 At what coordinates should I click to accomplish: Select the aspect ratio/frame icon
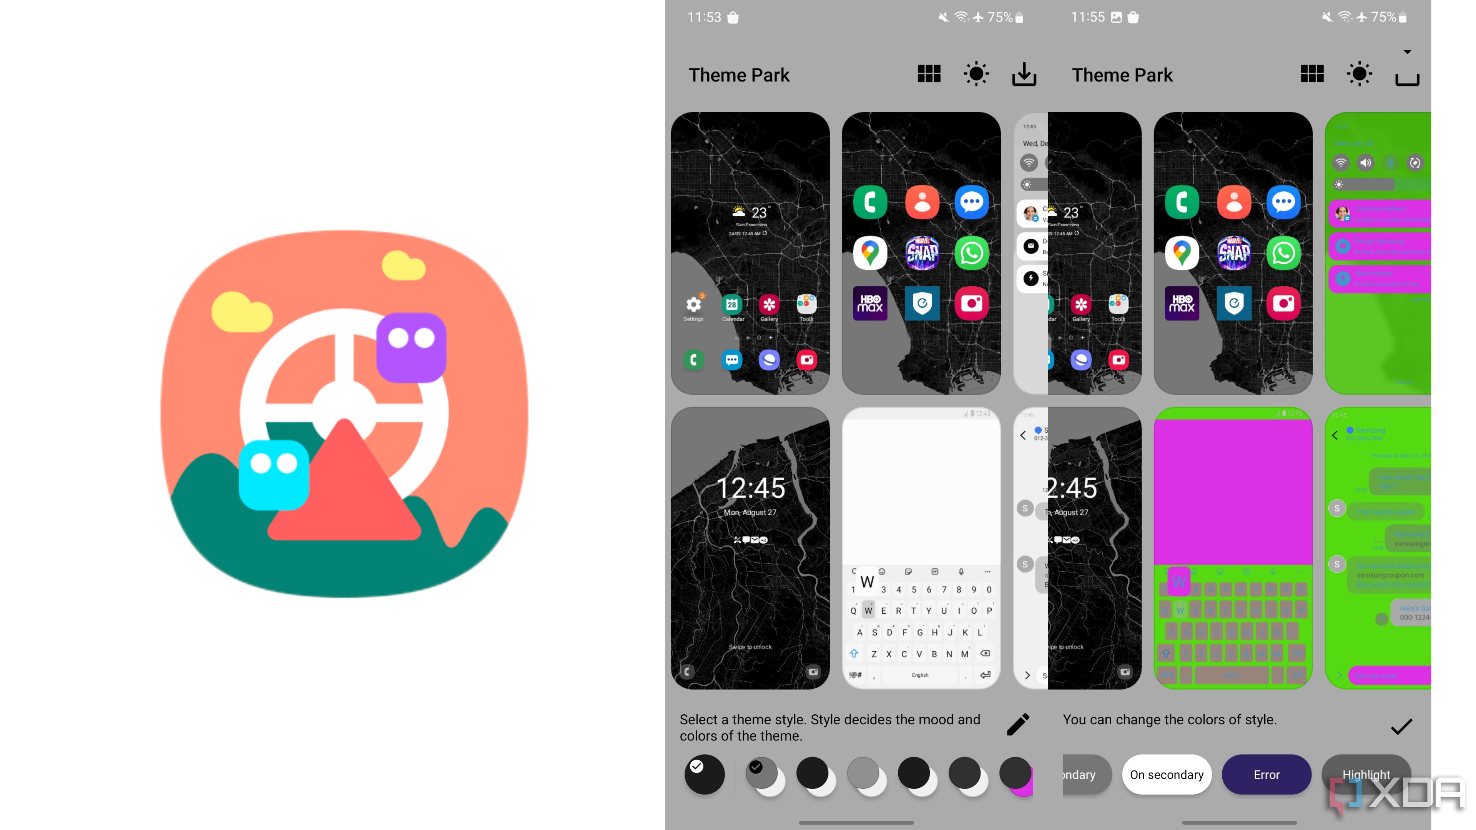(x=1408, y=74)
